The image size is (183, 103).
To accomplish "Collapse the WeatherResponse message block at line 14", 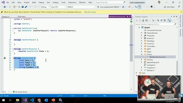I will coord(13,49).
